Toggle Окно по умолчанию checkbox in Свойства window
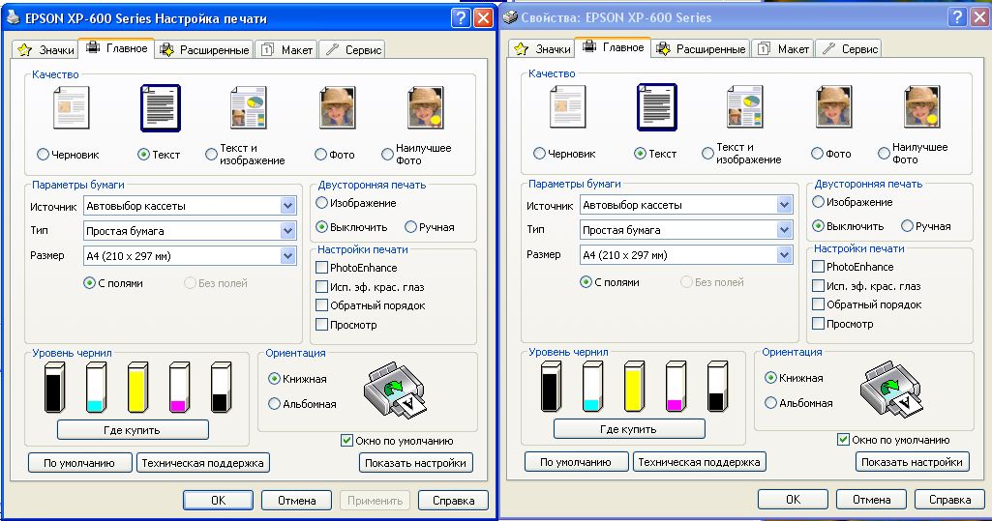Screen dimensions: 992x521 pos(843,440)
